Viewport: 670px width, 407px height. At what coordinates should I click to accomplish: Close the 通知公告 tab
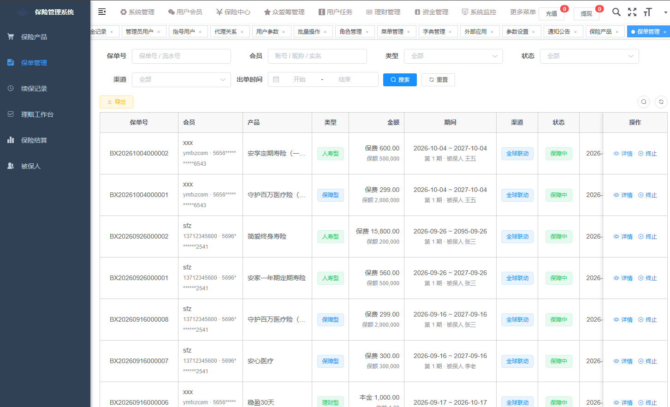click(x=575, y=32)
